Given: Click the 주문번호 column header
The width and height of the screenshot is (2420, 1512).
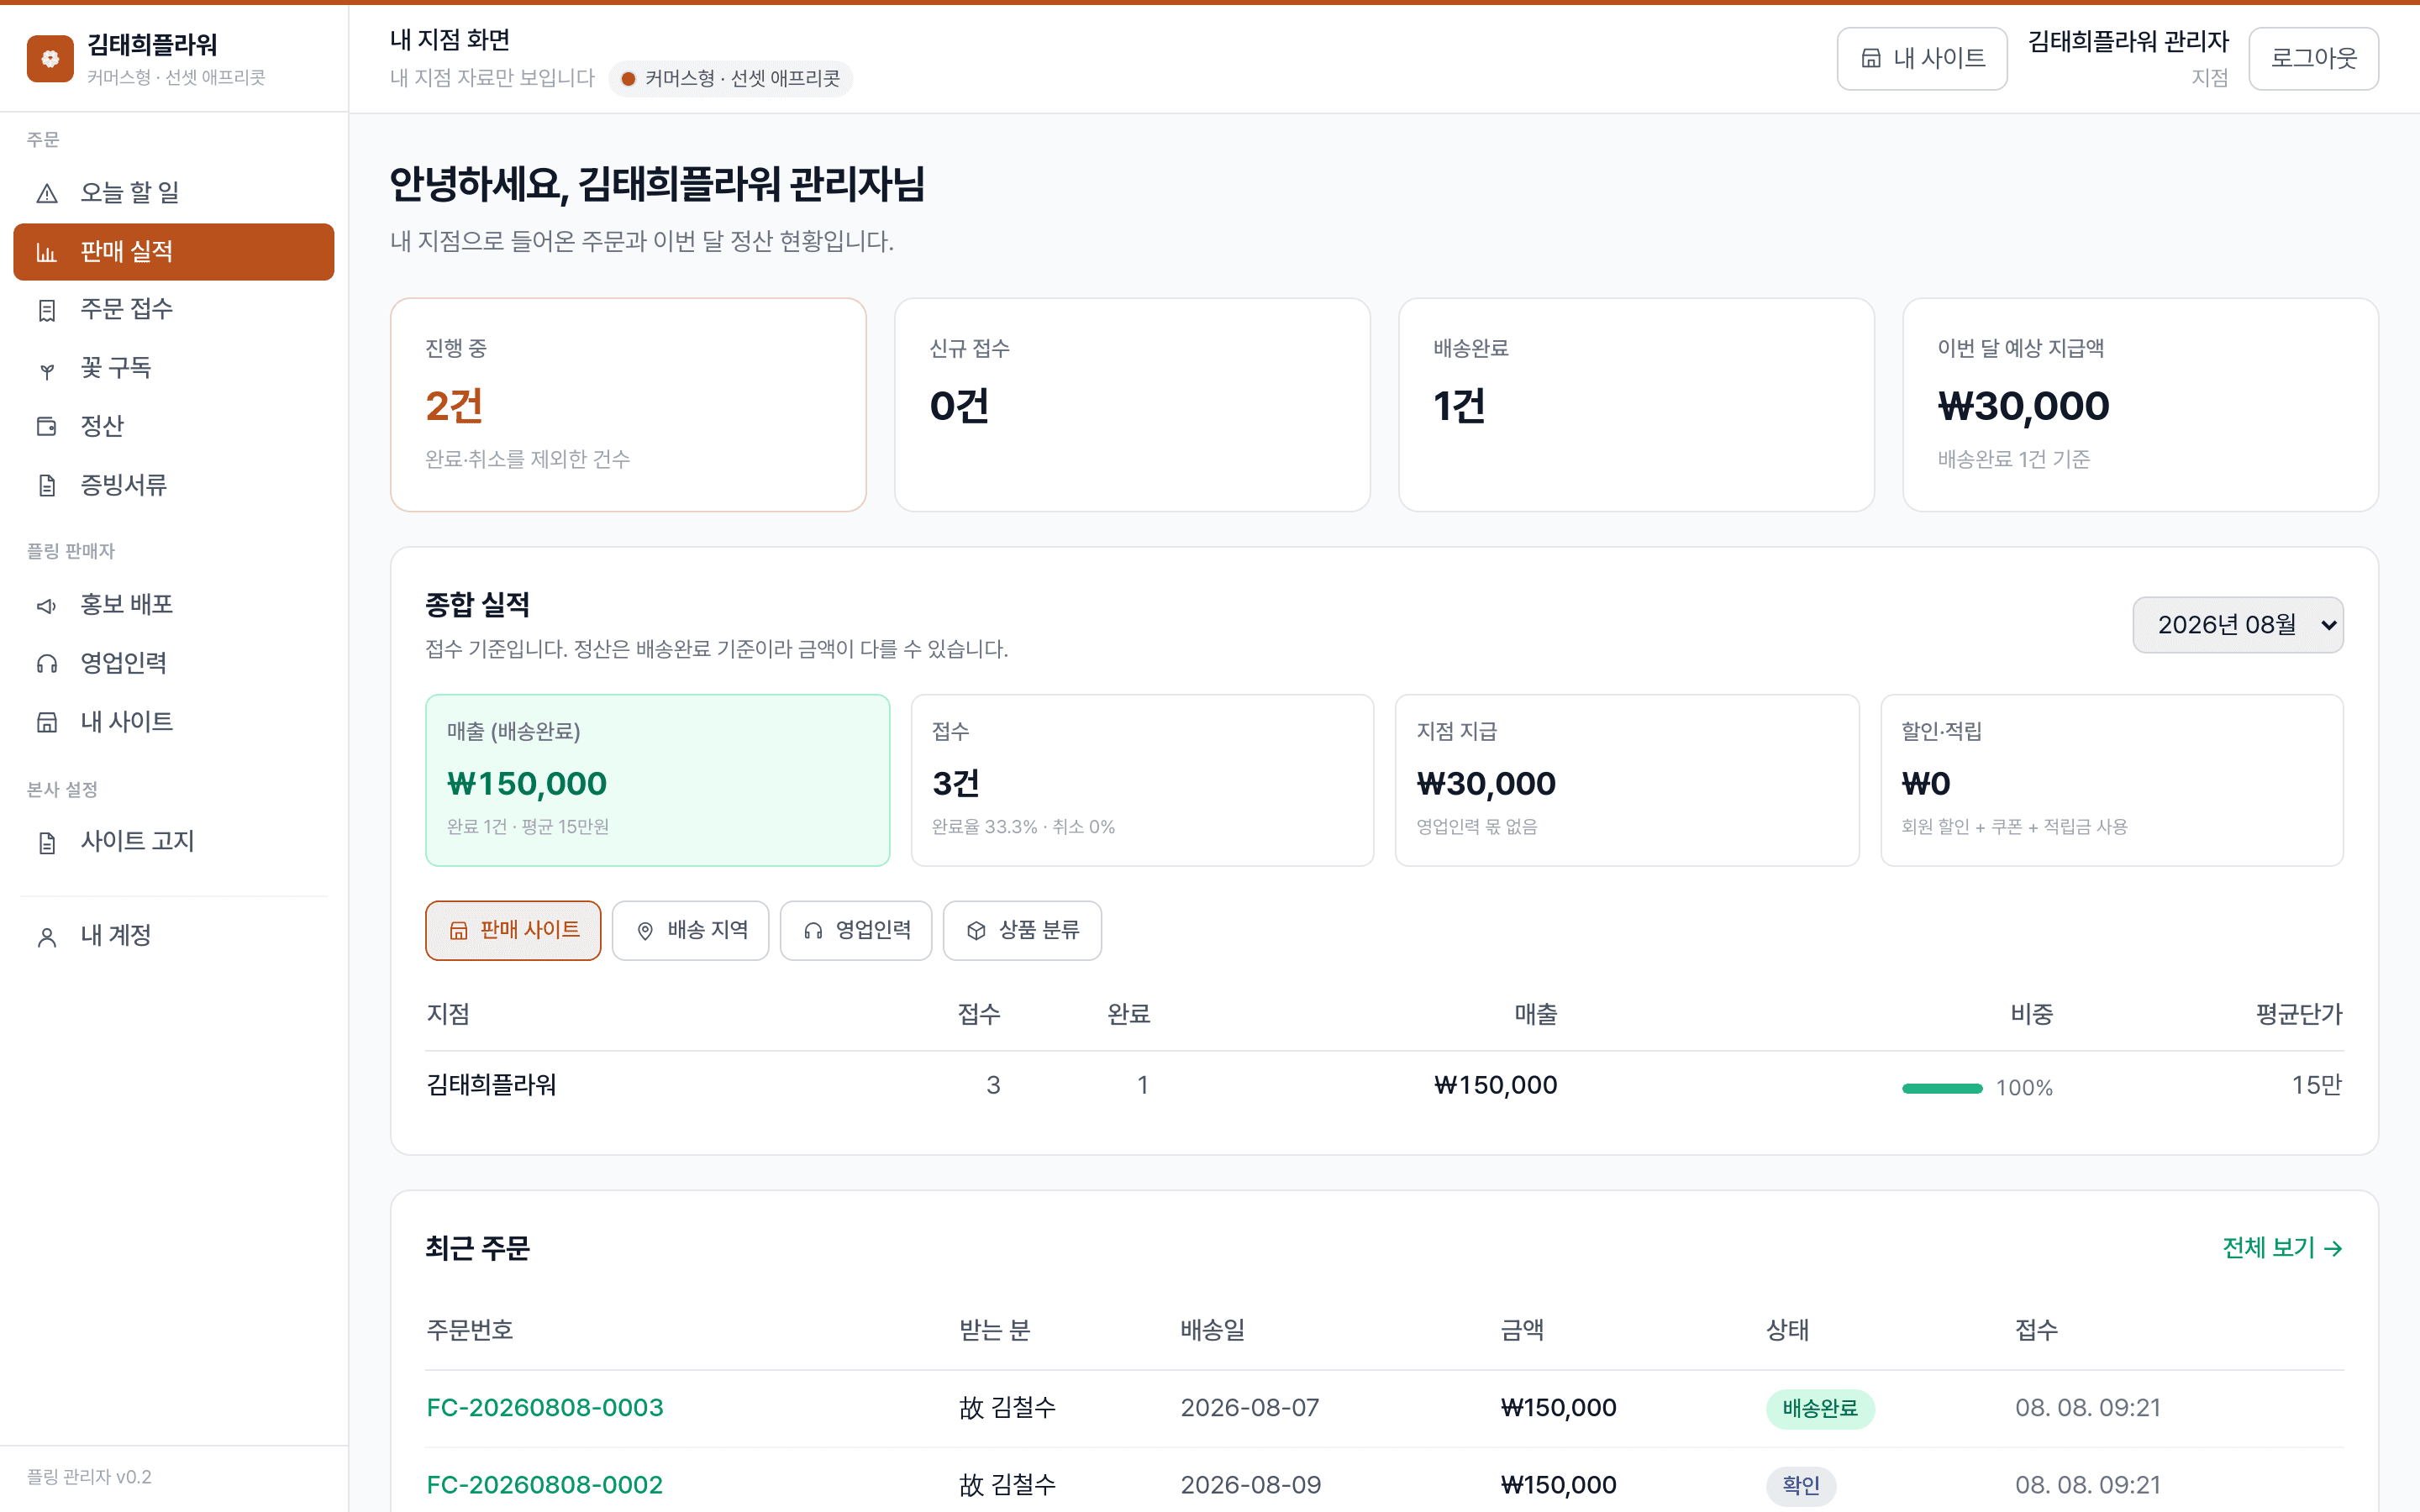Looking at the screenshot, I should point(470,1330).
